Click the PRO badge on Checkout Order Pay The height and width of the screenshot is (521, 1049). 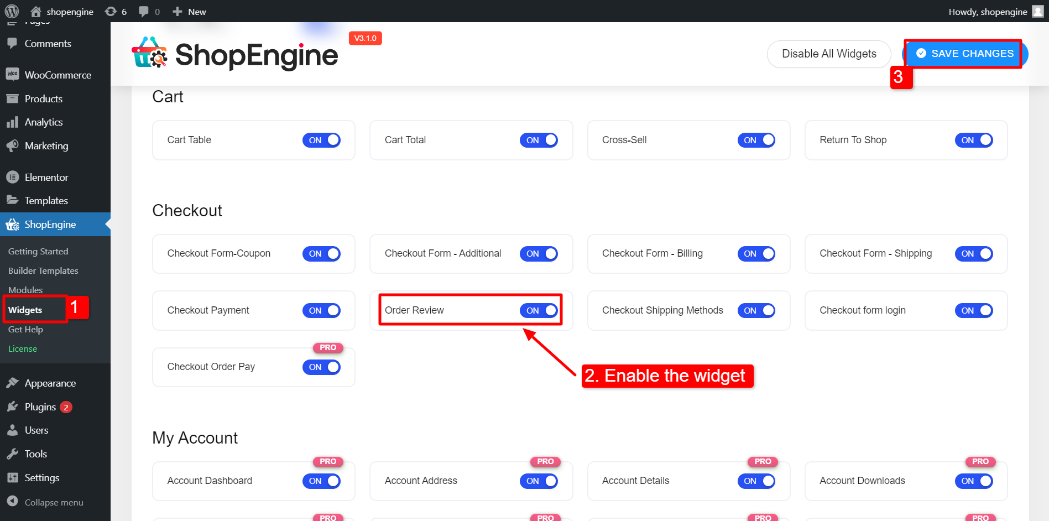(x=328, y=347)
